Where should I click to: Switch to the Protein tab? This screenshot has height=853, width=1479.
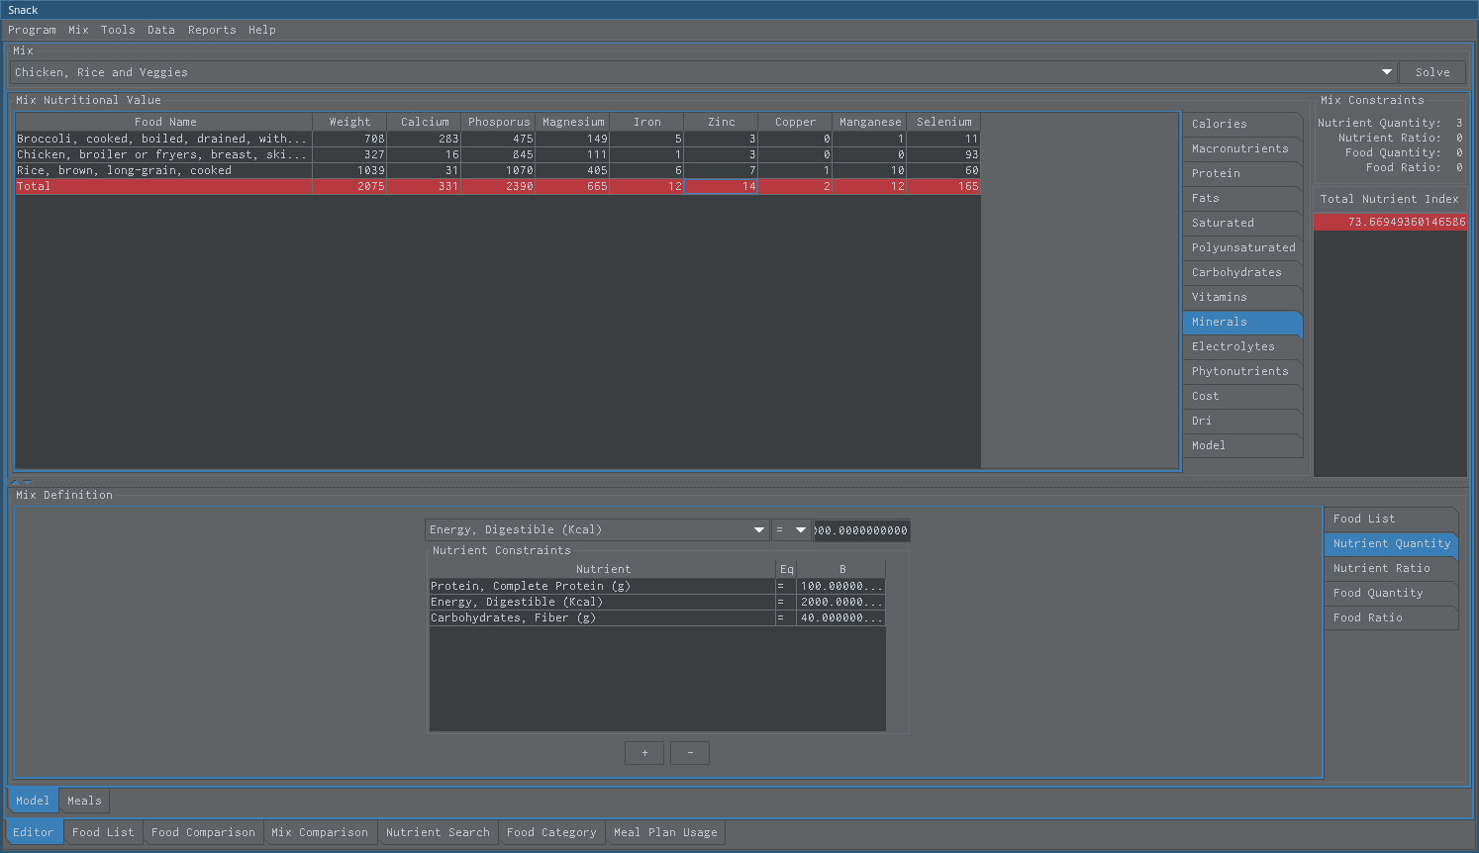point(1242,173)
